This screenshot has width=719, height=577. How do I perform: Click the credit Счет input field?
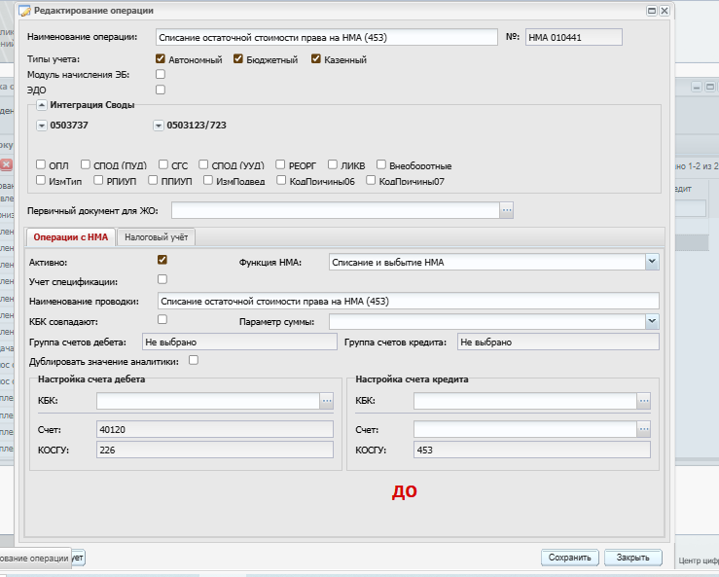(x=525, y=429)
